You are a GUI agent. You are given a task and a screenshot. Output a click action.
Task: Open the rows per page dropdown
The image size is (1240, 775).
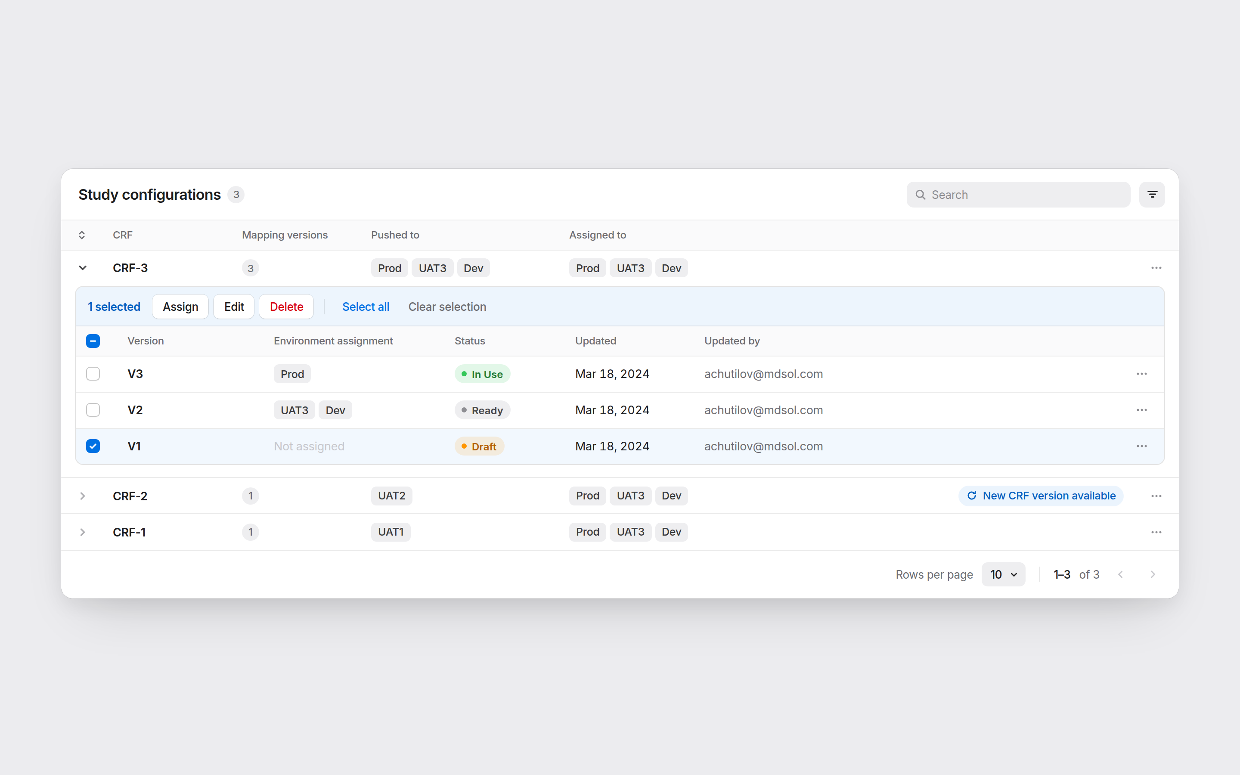pos(1003,575)
